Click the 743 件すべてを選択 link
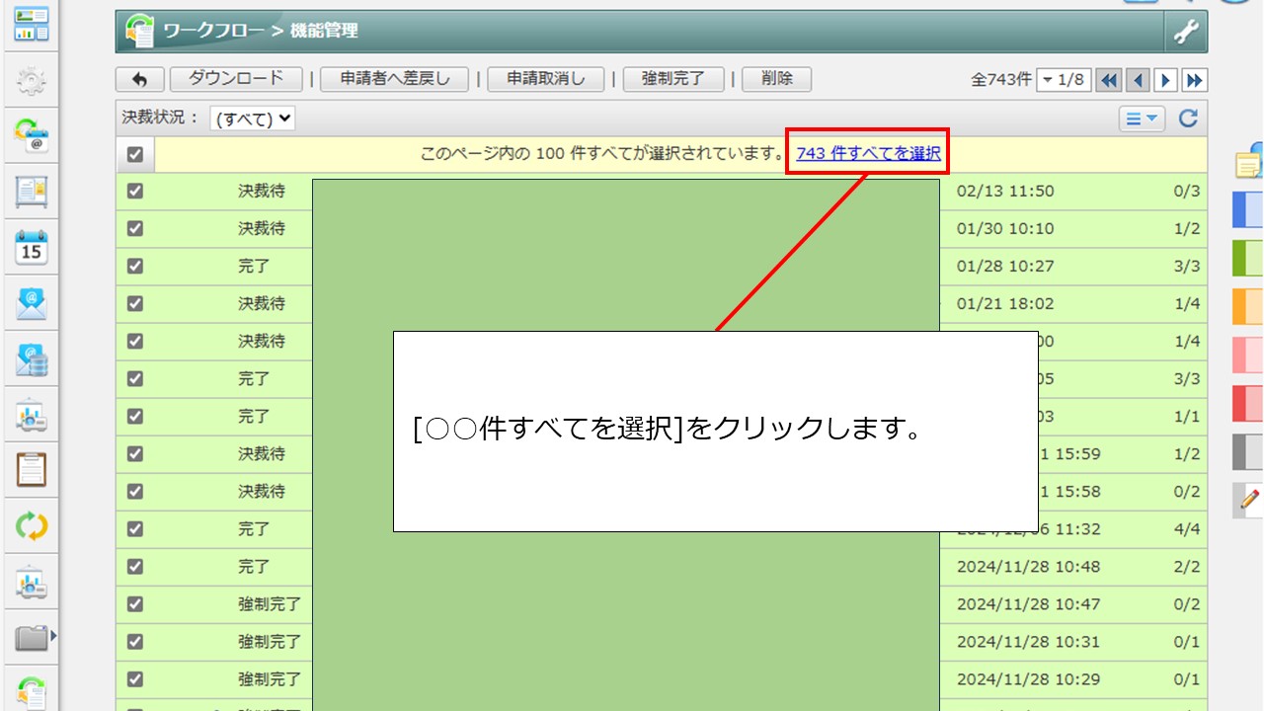The width and height of the screenshot is (1264, 711). 868,154
